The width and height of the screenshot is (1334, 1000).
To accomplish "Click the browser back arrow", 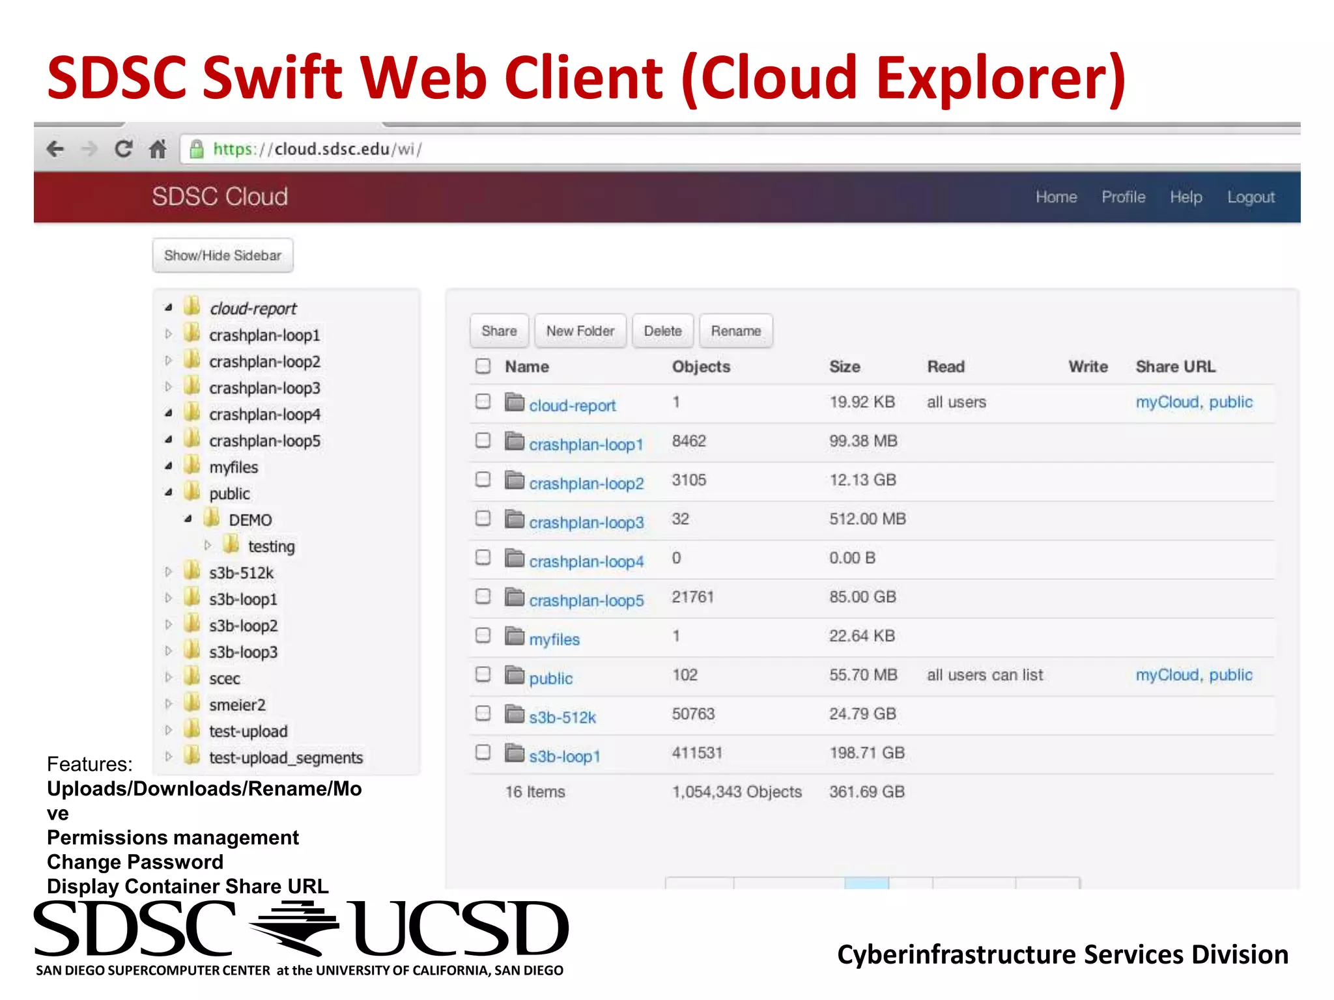I will [x=55, y=149].
